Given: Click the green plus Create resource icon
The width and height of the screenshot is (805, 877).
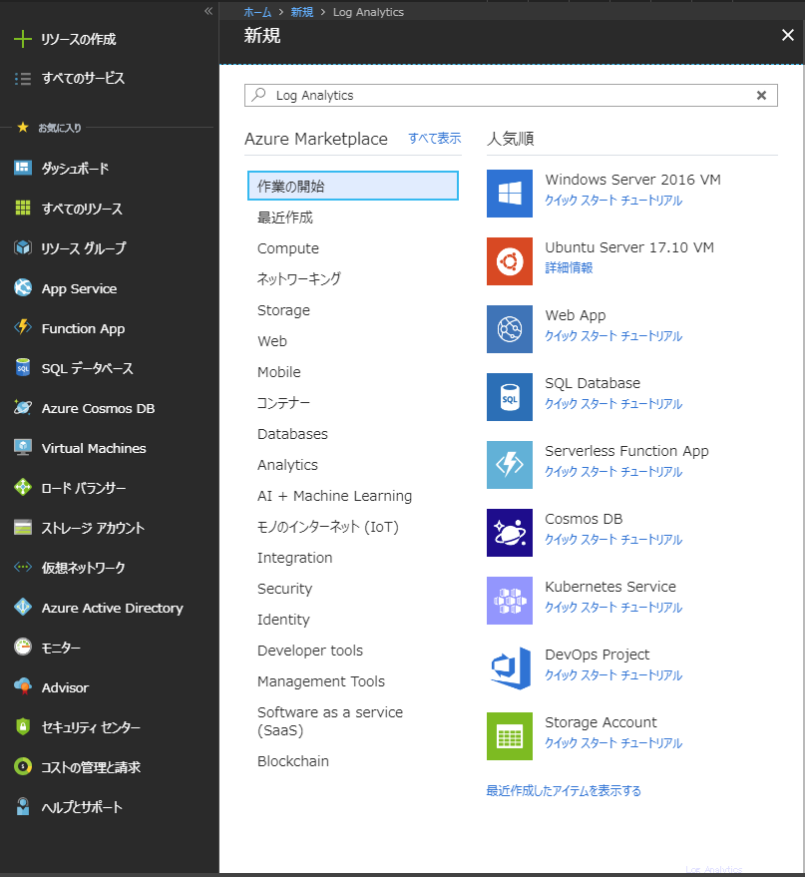Looking at the screenshot, I should 22,39.
